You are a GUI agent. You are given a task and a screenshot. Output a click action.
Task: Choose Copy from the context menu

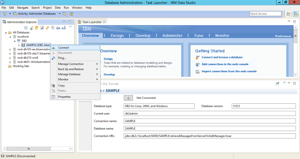pyautogui.click(x=75, y=85)
